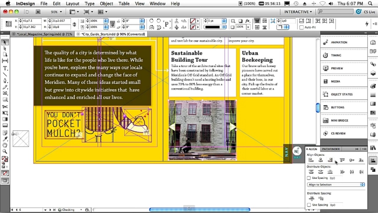The width and height of the screenshot is (378, 213).
Task: Select the Hand tool
Action: (5, 145)
